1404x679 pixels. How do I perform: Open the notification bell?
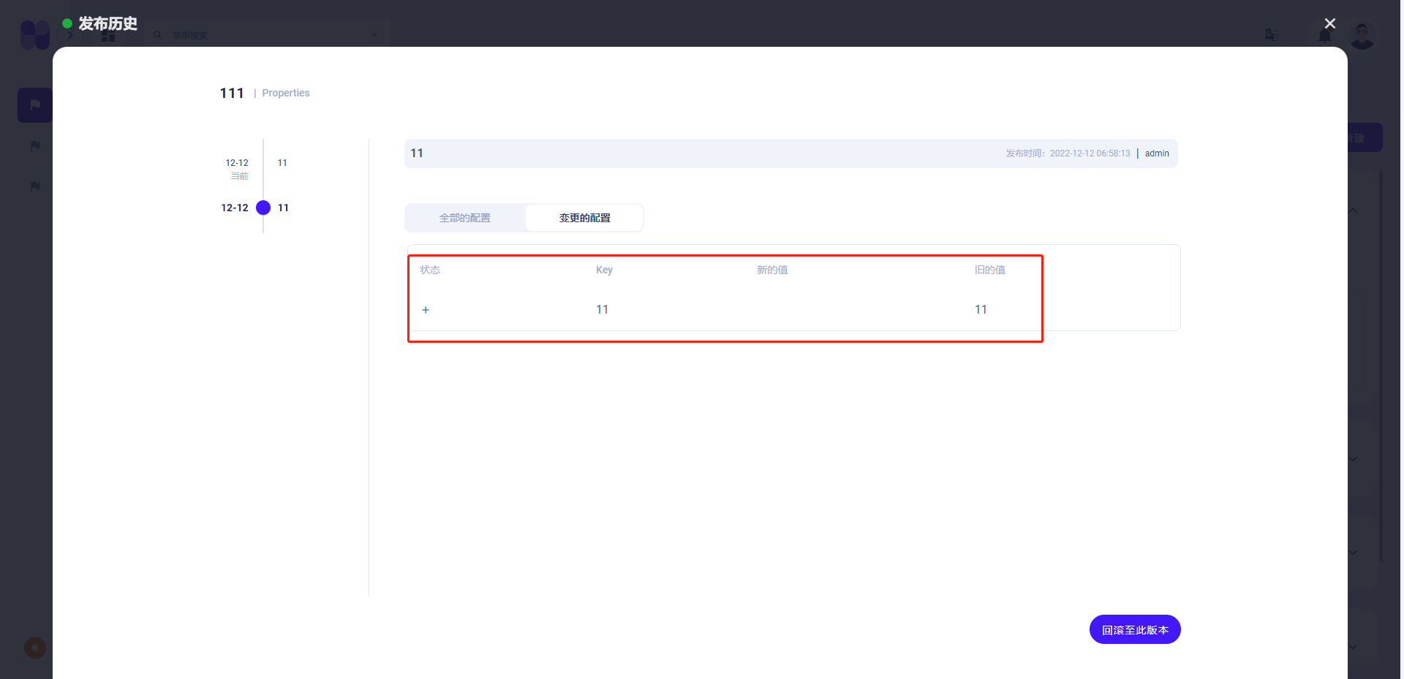(x=1326, y=34)
